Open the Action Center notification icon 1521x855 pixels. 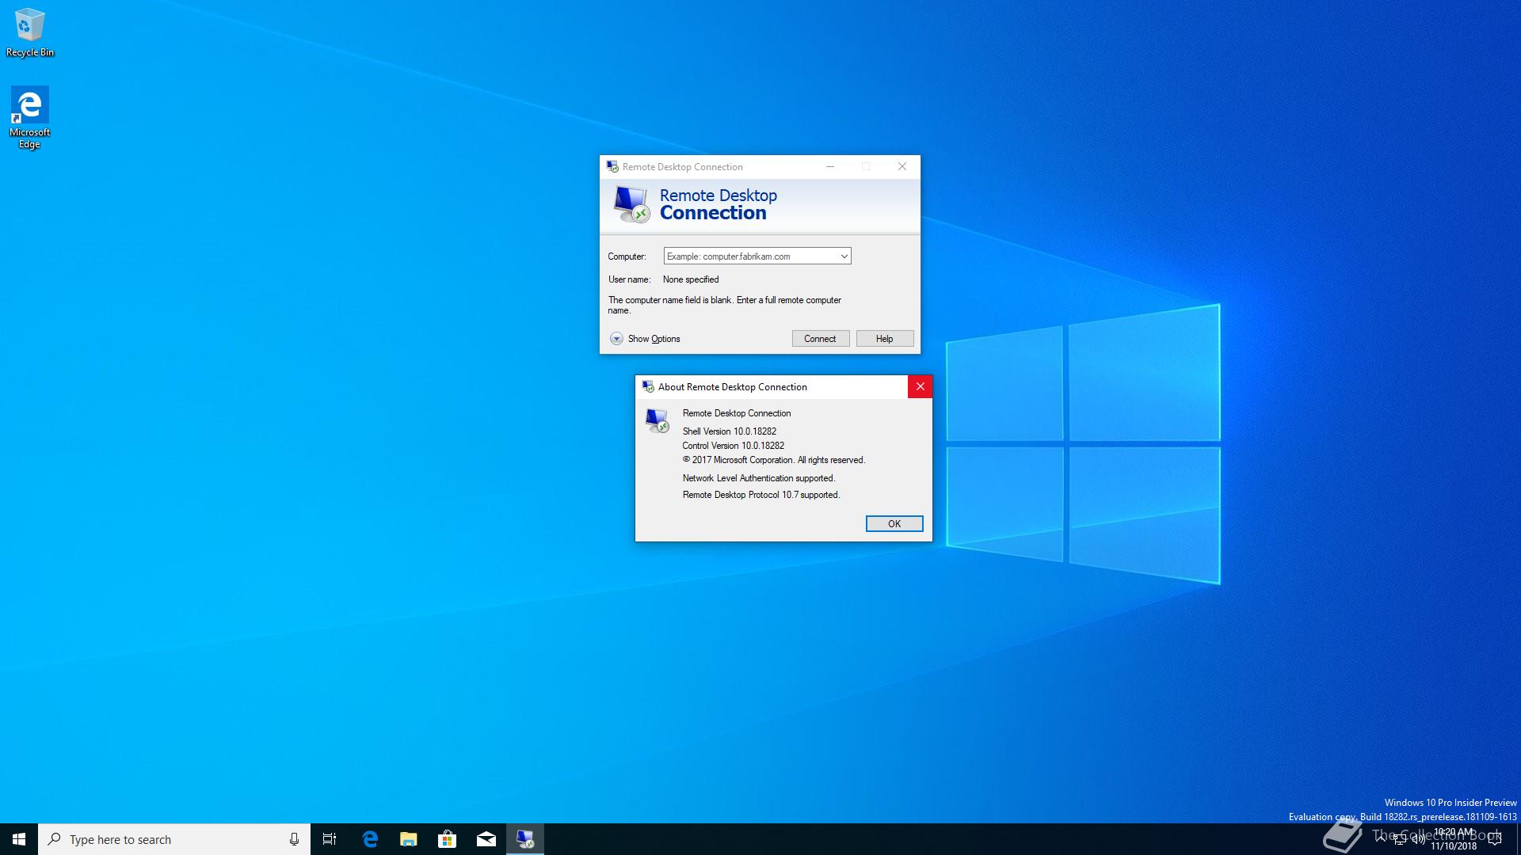point(1495,839)
